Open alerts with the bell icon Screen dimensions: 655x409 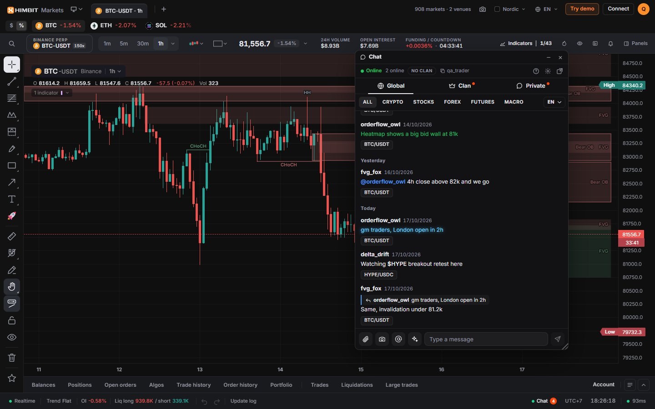[610, 44]
